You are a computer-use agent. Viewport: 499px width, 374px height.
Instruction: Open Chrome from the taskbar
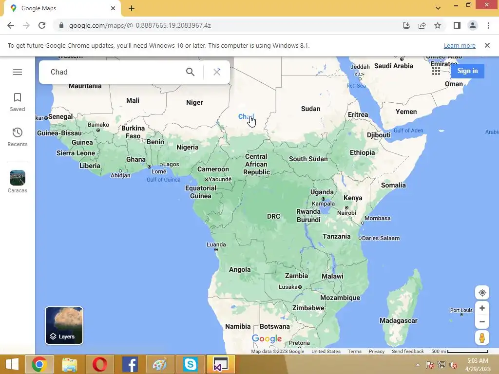(39, 364)
